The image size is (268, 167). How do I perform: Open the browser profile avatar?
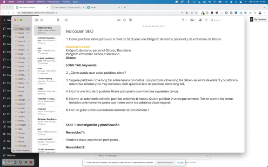(x=260, y=13)
